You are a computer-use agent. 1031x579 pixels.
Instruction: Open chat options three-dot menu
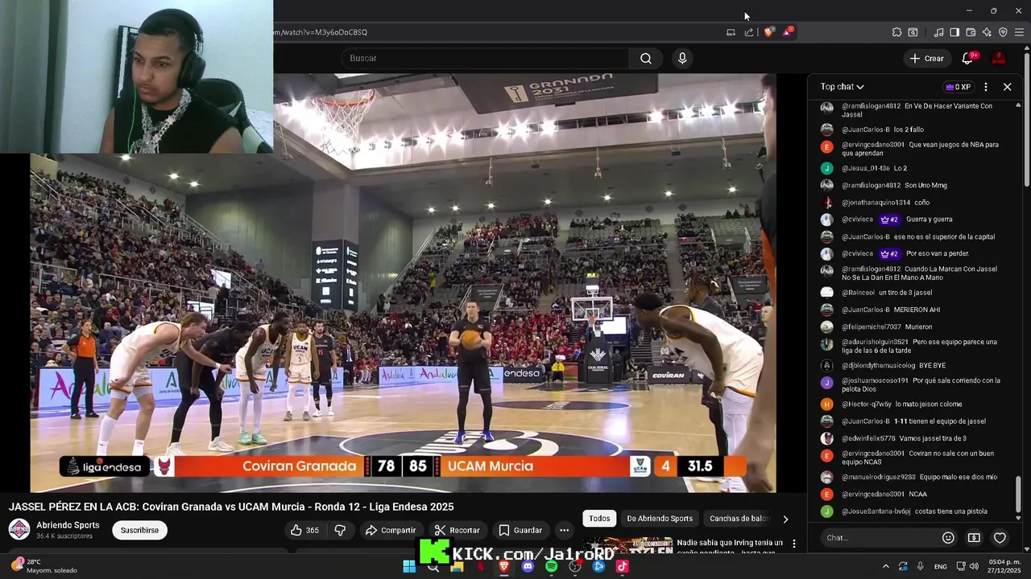(986, 87)
